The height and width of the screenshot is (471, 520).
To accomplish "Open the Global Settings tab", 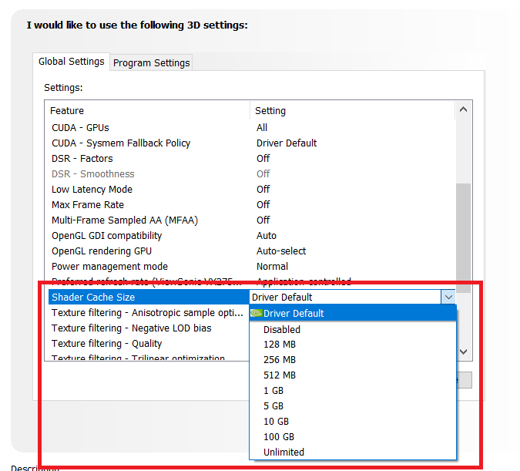I will click(x=72, y=62).
